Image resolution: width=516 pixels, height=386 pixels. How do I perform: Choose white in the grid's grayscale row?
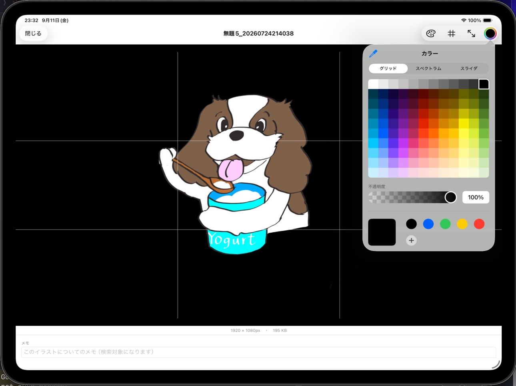373,84
